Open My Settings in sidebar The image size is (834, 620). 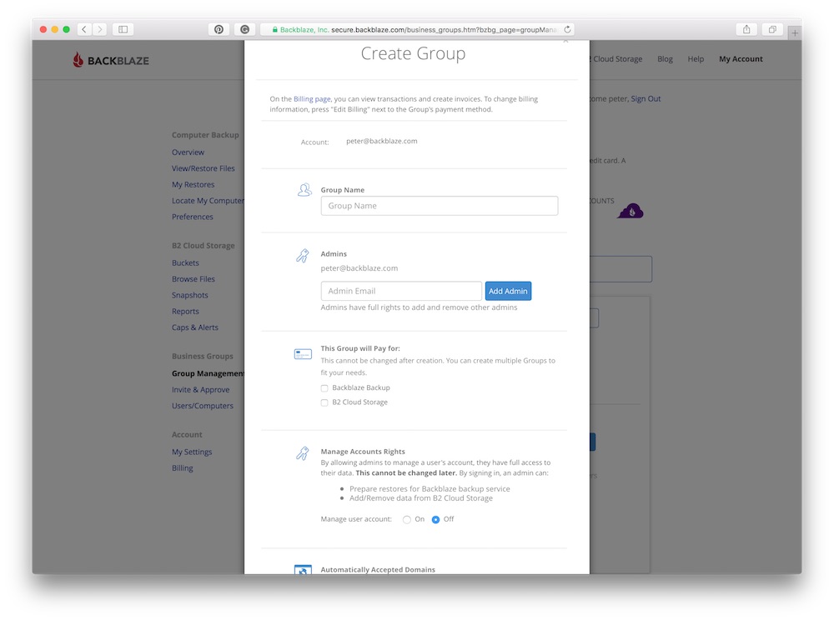tap(192, 452)
